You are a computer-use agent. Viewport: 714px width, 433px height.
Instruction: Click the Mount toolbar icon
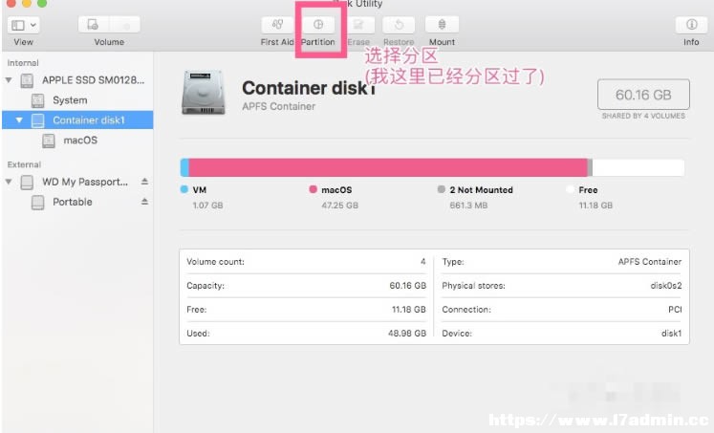pyautogui.click(x=442, y=25)
